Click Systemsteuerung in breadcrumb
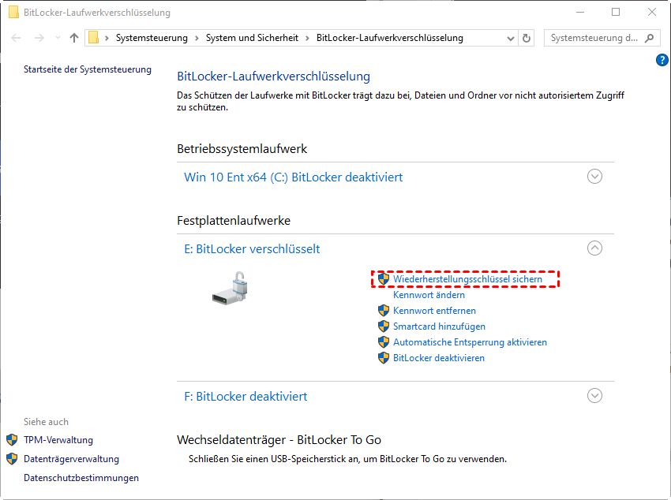Image resolution: width=671 pixels, height=500 pixels. [x=152, y=38]
